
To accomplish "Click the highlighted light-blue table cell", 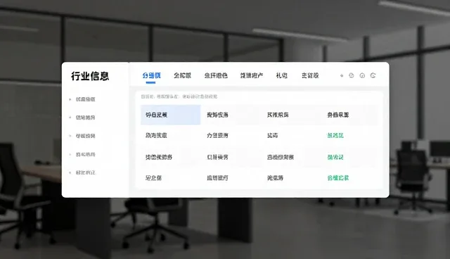I will click(x=170, y=115).
